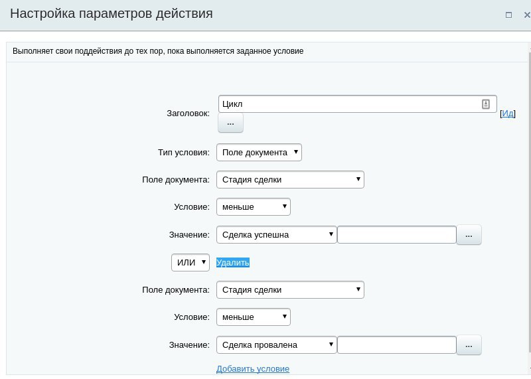Open the Сделка успешна value dropdown

277,235
